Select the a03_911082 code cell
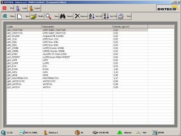This screenshot has width=181, height=136. point(24,36)
